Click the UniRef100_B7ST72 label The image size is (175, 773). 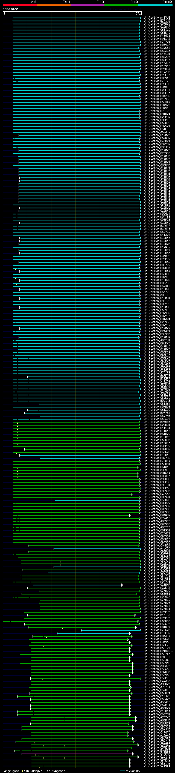click(157, 111)
